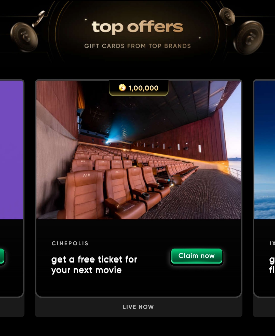
Task: Click the small tilted coin at top left
Action: pyautogui.click(x=38, y=19)
